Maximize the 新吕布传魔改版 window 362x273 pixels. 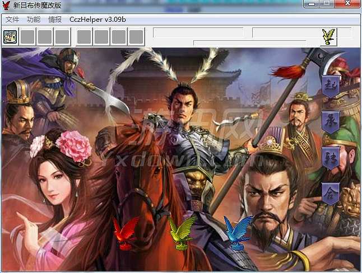click(x=327, y=4)
